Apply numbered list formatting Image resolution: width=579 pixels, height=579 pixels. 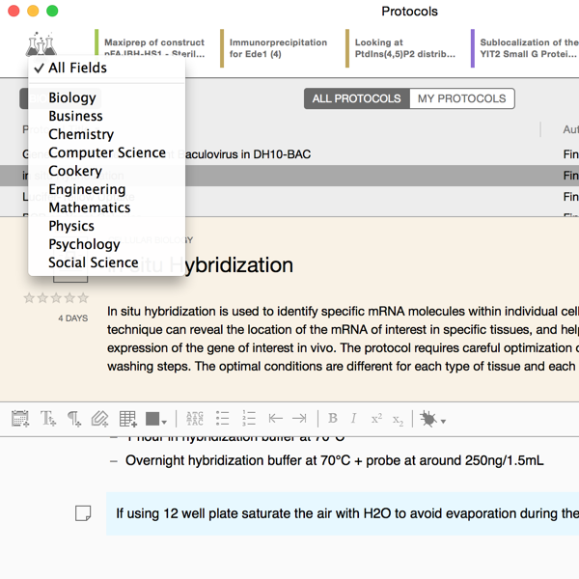coord(249,419)
